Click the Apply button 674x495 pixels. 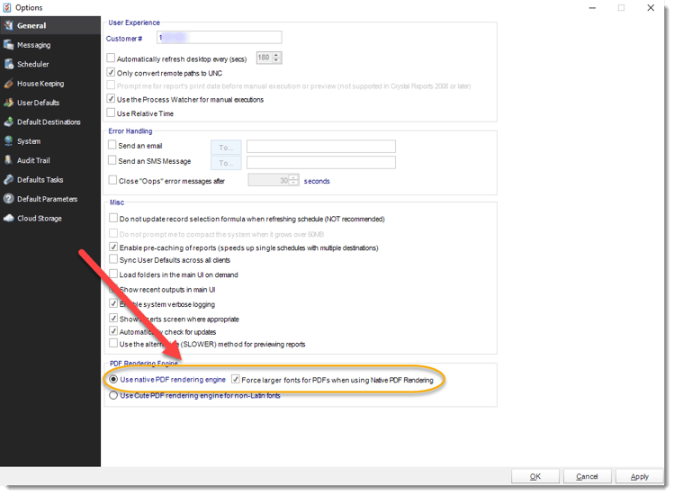[640, 476]
